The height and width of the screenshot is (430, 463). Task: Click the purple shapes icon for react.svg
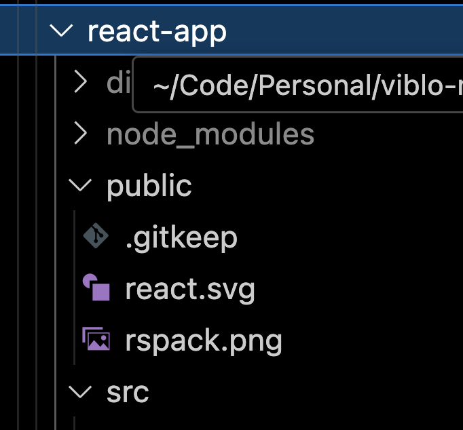coord(96,288)
